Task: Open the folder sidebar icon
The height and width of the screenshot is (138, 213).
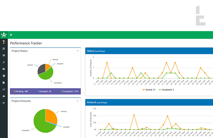Action: point(4,69)
